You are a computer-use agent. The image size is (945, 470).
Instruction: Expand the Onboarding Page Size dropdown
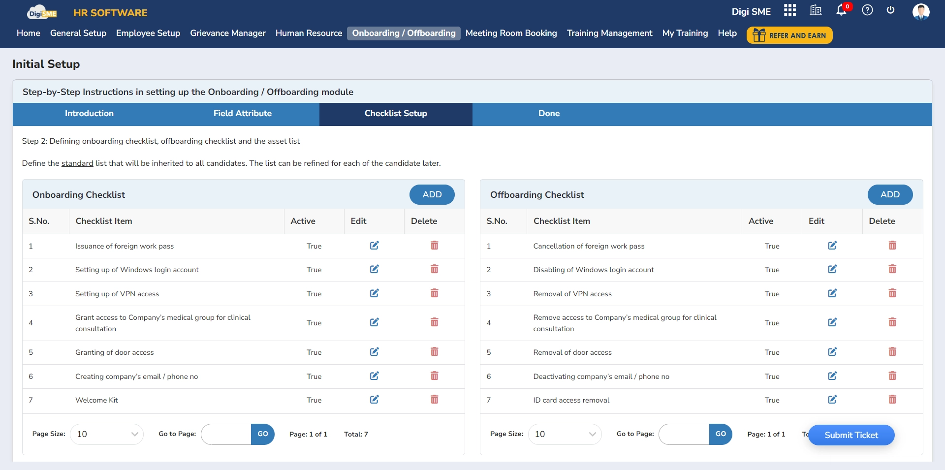[x=107, y=434]
